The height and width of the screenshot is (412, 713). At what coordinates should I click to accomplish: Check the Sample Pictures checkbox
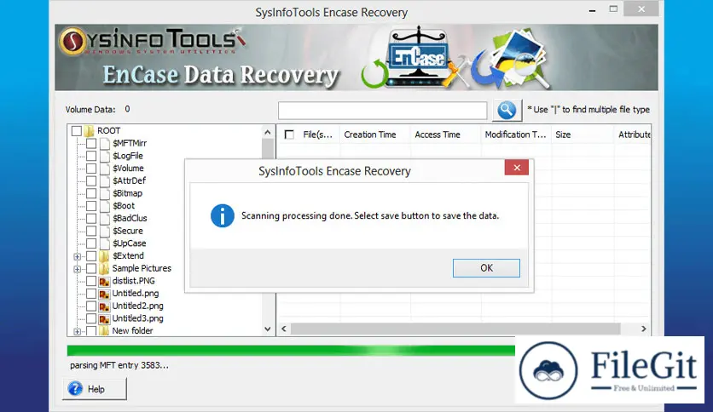tap(91, 269)
